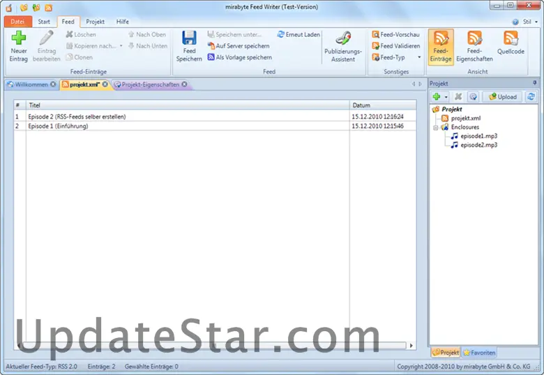Screen dimensions: 544x375
Task: Choose Als Vorlage speichern
Action: tap(240, 57)
